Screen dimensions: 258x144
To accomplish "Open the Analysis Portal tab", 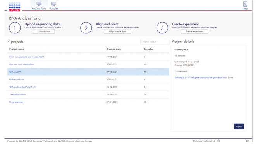I will [39, 6].
